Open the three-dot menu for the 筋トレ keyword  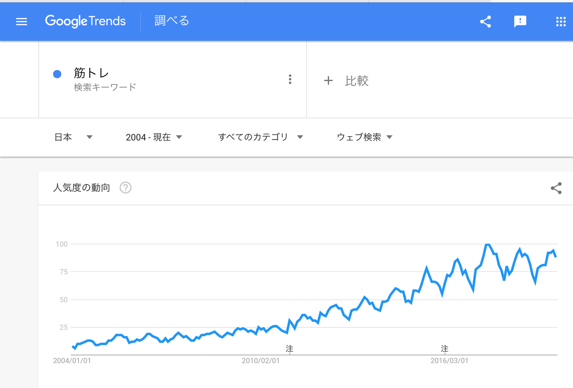click(290, 79)
